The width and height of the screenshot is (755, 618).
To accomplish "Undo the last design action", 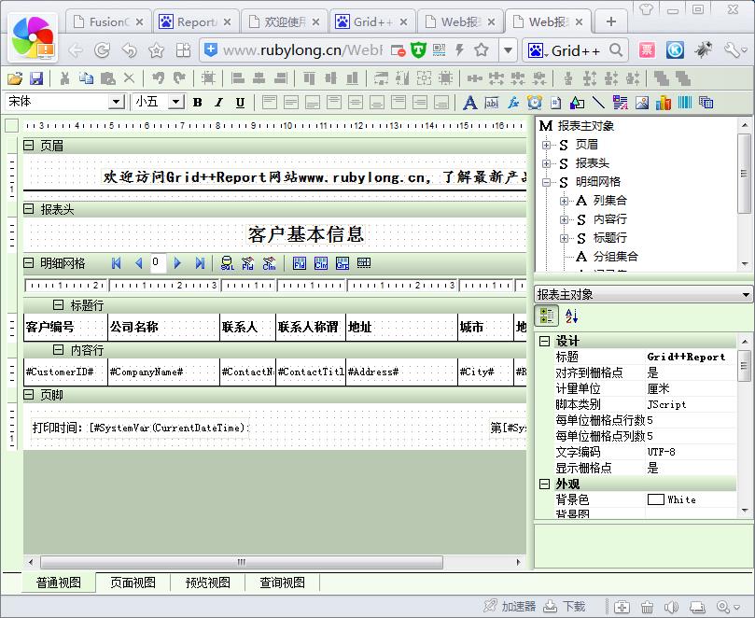I will coord(158,78).
